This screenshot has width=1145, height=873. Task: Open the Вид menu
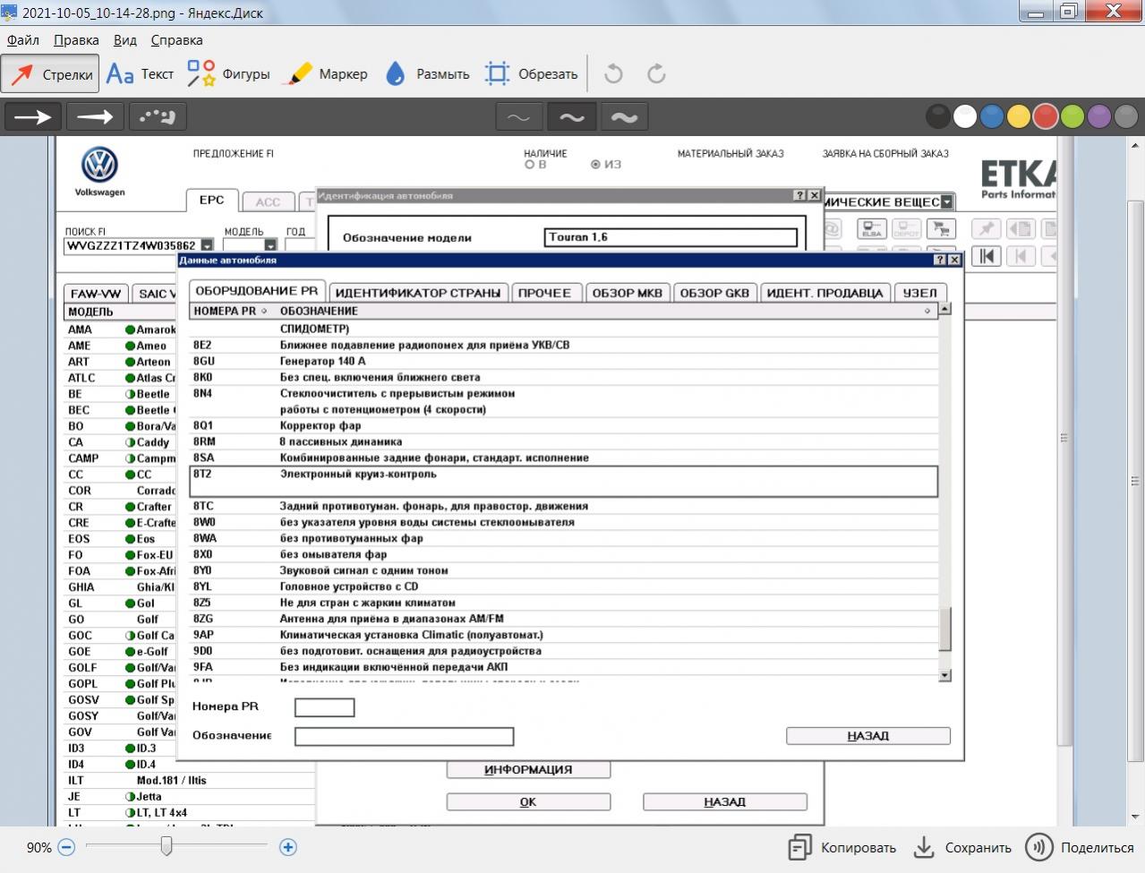tap(125, 40)
